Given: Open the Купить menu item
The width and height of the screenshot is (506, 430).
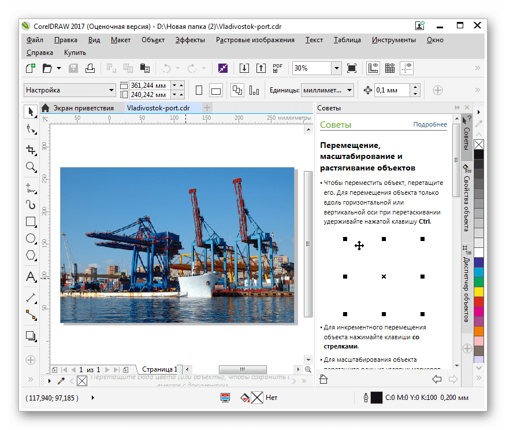Looking at the screenshot, I should click(x=75, y=53).
